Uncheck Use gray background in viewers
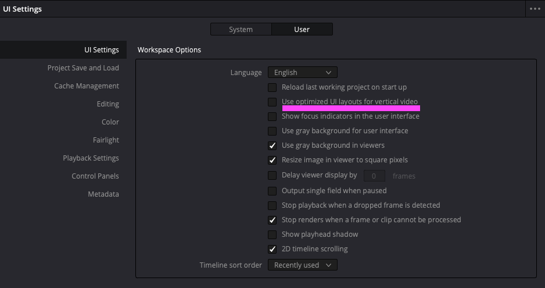545x288 pixels. click(272, 145)
